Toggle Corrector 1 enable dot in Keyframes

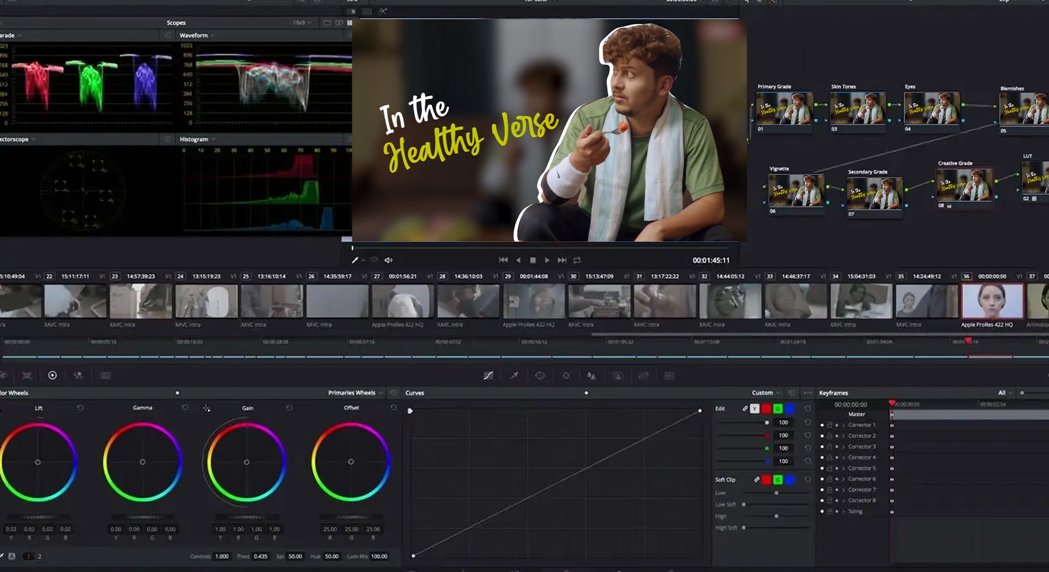pyautogui.click(x=822, y=425)
